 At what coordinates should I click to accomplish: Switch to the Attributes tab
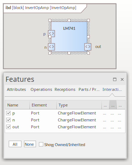pos(16,89)
